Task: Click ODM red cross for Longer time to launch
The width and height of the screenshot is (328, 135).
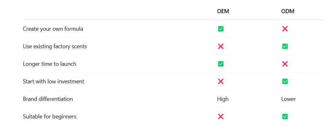Action: point(285,64)
